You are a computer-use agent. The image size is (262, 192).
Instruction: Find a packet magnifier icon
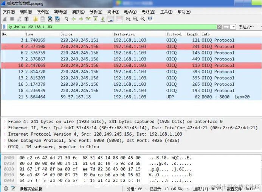(66, 19)
